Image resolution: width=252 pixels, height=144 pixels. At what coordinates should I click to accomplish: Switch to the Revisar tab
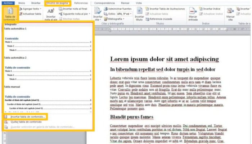125,3
